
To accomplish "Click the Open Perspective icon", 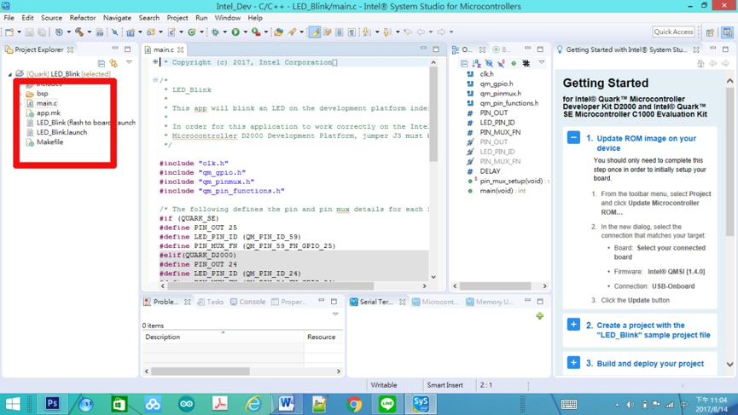I will click(x=710, y=32).
